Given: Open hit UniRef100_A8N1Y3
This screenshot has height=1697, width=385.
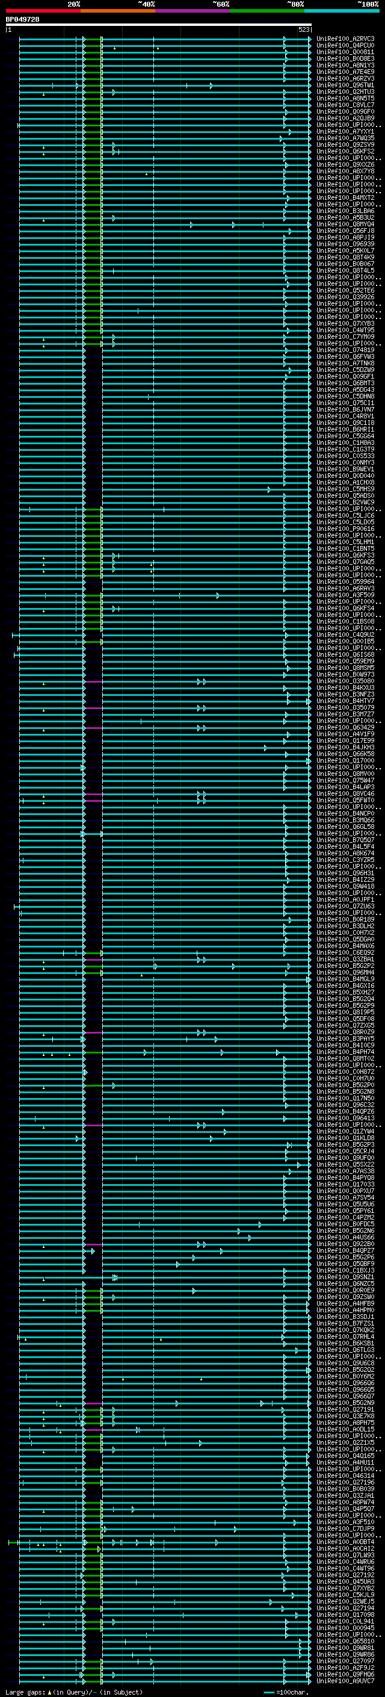Looking at the screenshot, I should click(x=345, y=65).
